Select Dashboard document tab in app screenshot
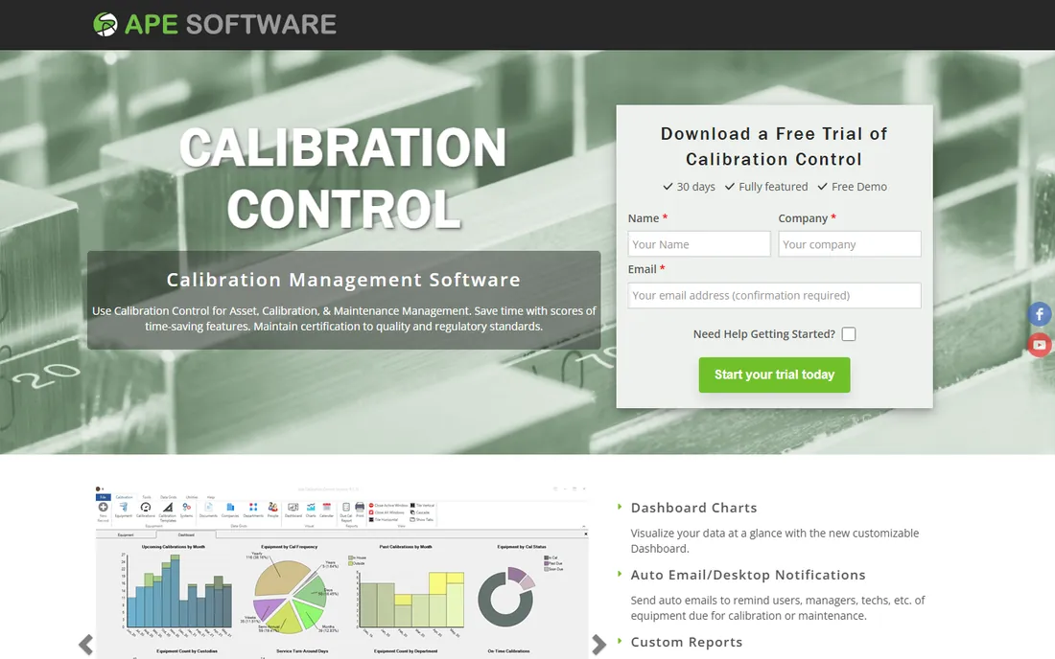This screenshot has width=1055, height=659. point(186,534)
